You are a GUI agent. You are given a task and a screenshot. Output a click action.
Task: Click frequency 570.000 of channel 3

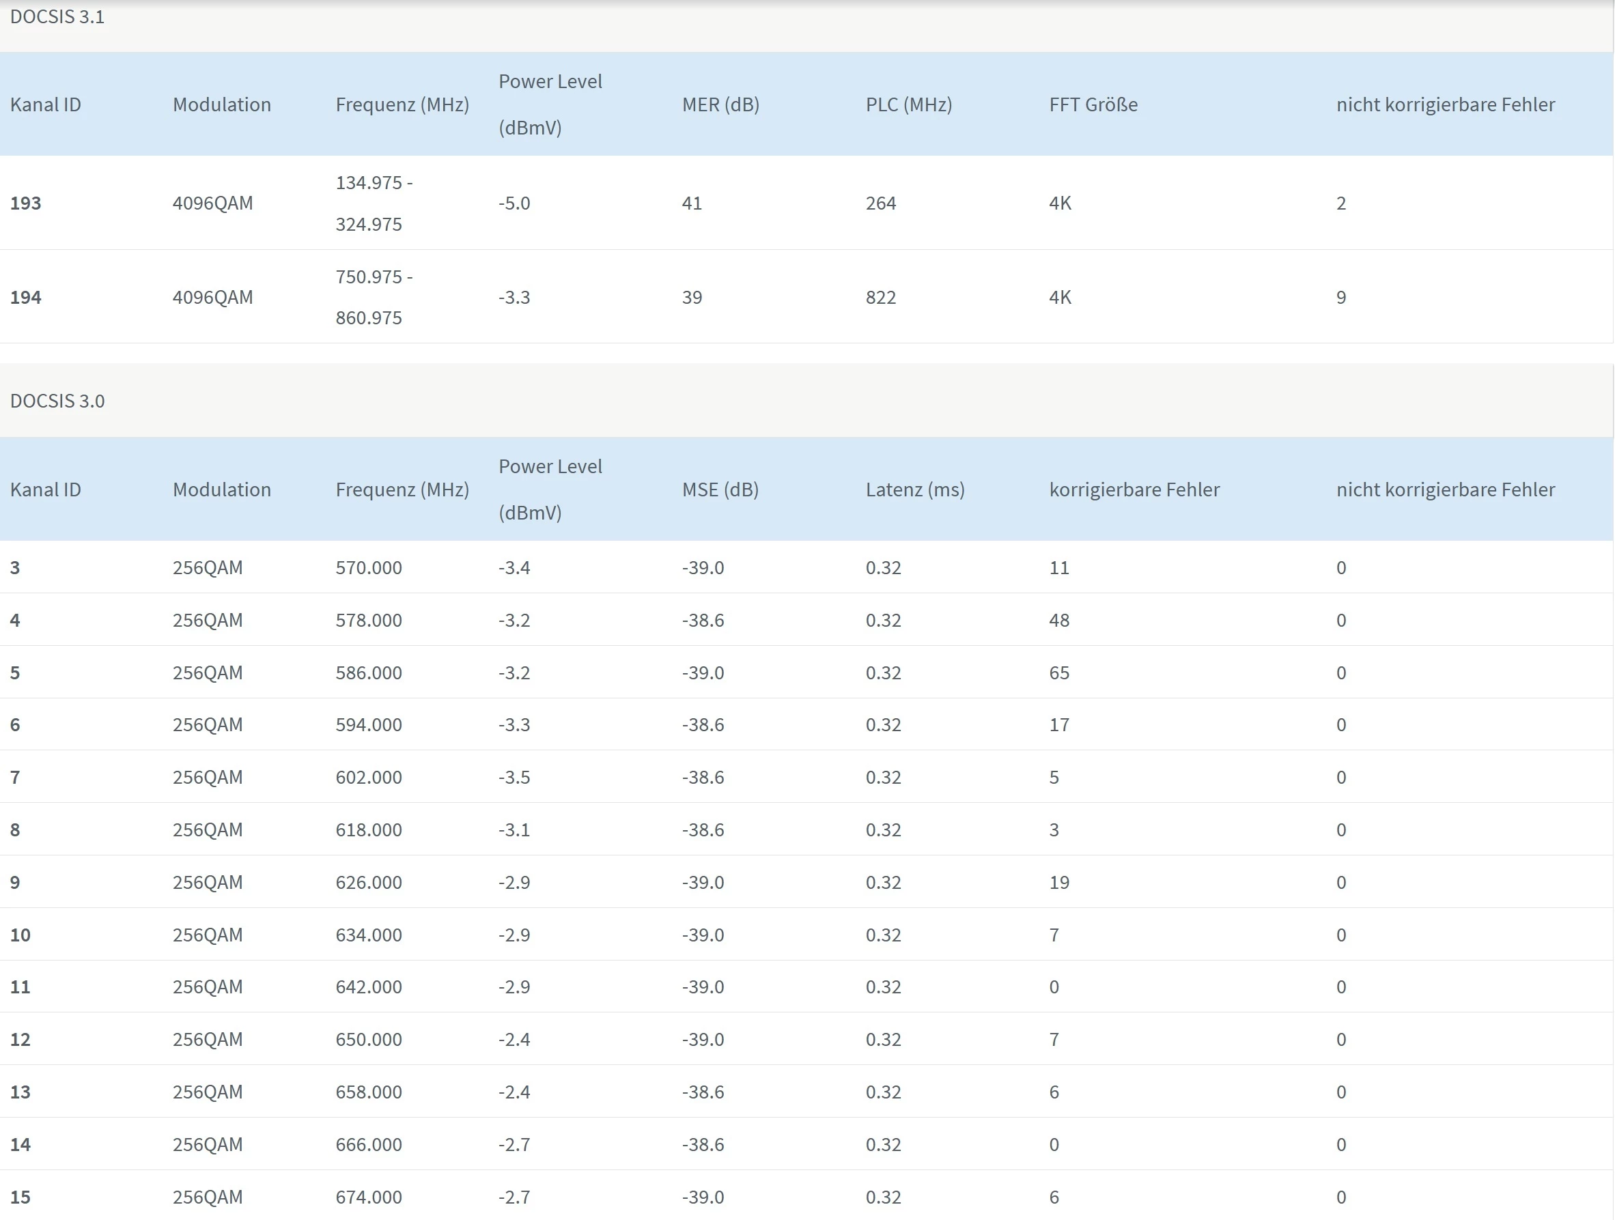pos(368,567)
